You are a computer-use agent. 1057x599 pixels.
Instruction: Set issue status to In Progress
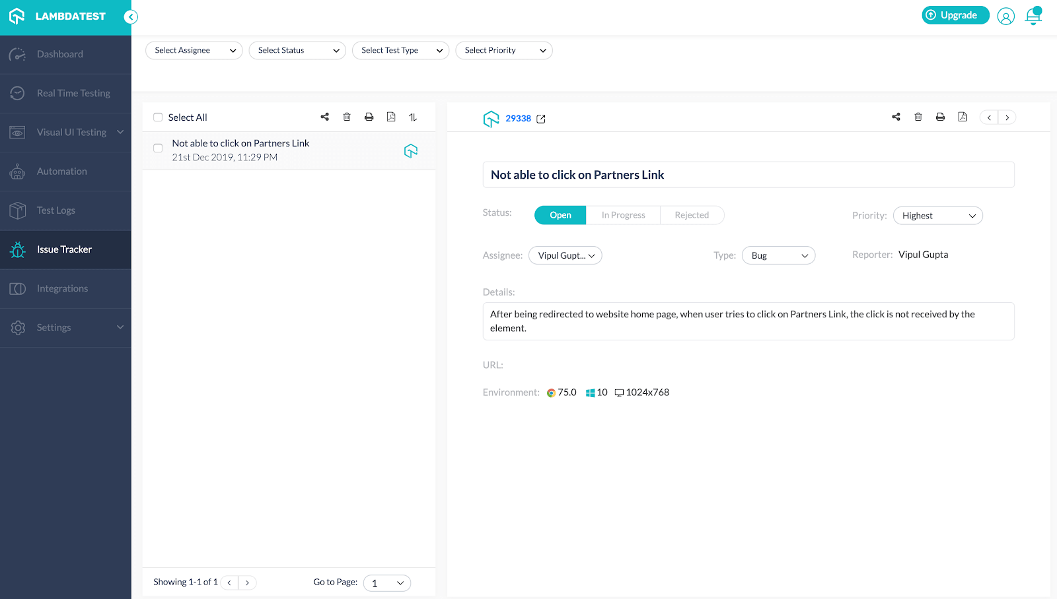pos(622,214)
